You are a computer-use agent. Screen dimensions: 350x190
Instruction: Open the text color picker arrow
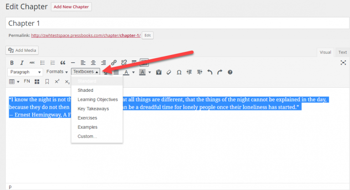pos(133,72)
